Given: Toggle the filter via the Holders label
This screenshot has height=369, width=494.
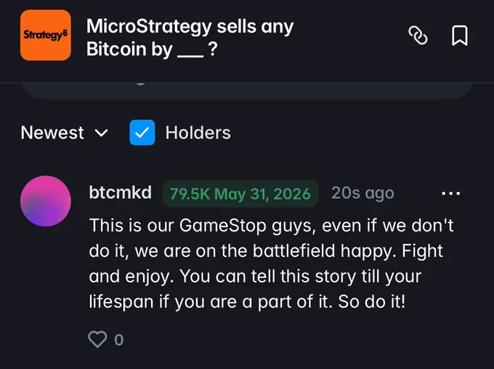Looking at the screenshot, I should click(x=198, y=132).
